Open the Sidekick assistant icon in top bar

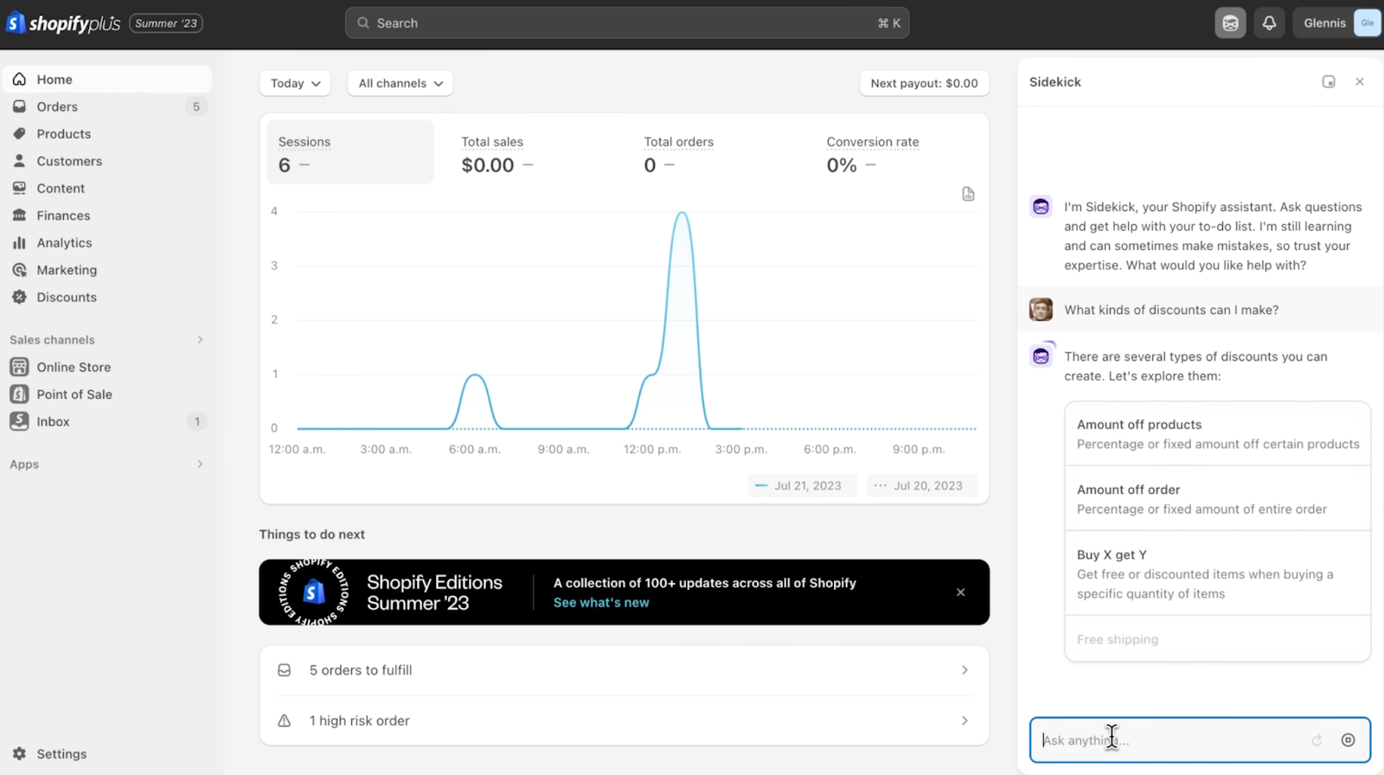[x=1230, y=23]
